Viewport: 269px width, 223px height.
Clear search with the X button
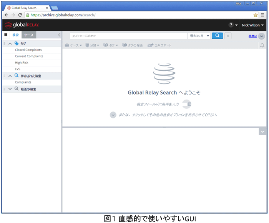click(228, 36)
